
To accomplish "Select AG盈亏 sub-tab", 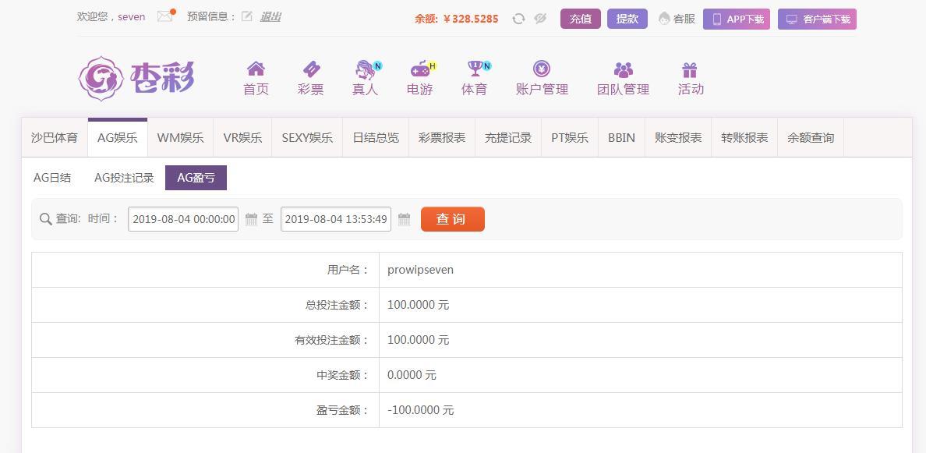I will point(196,178).
